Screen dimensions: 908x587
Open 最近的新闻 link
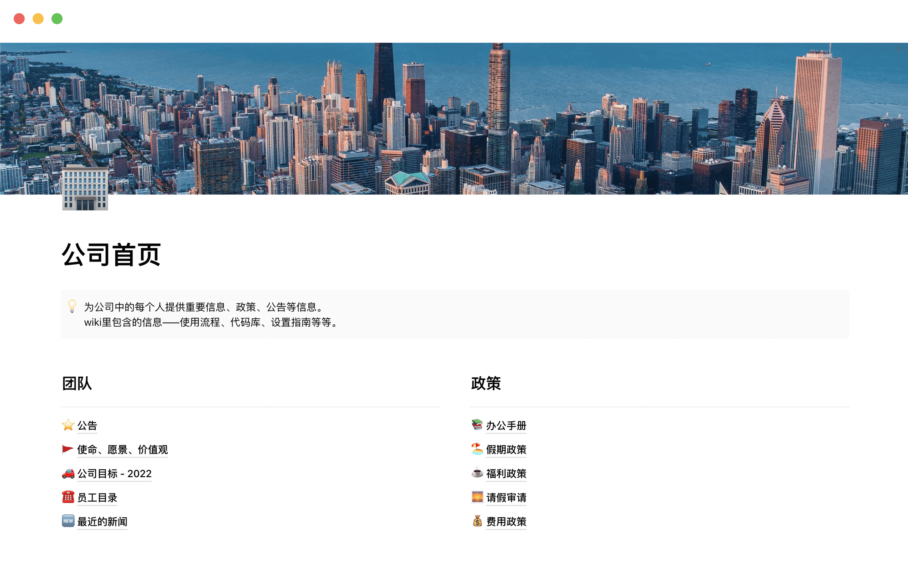[x=102, y=521]
